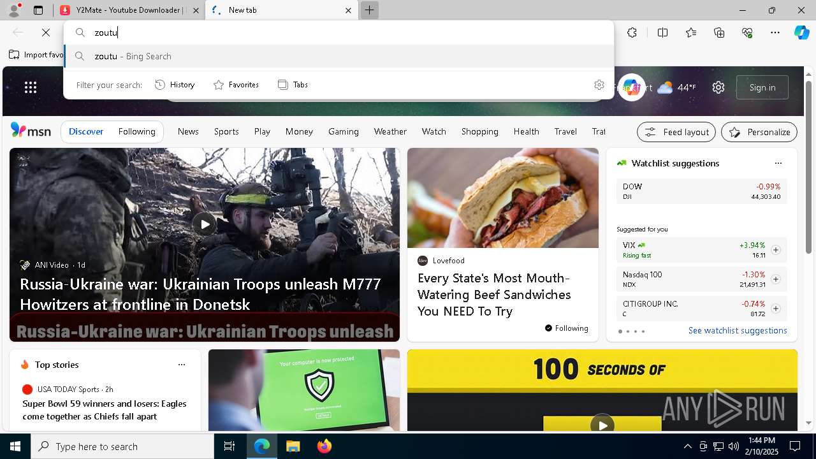Stop loading the page
The width and height of the screenshot is (816, 459).
click(46, 33)
